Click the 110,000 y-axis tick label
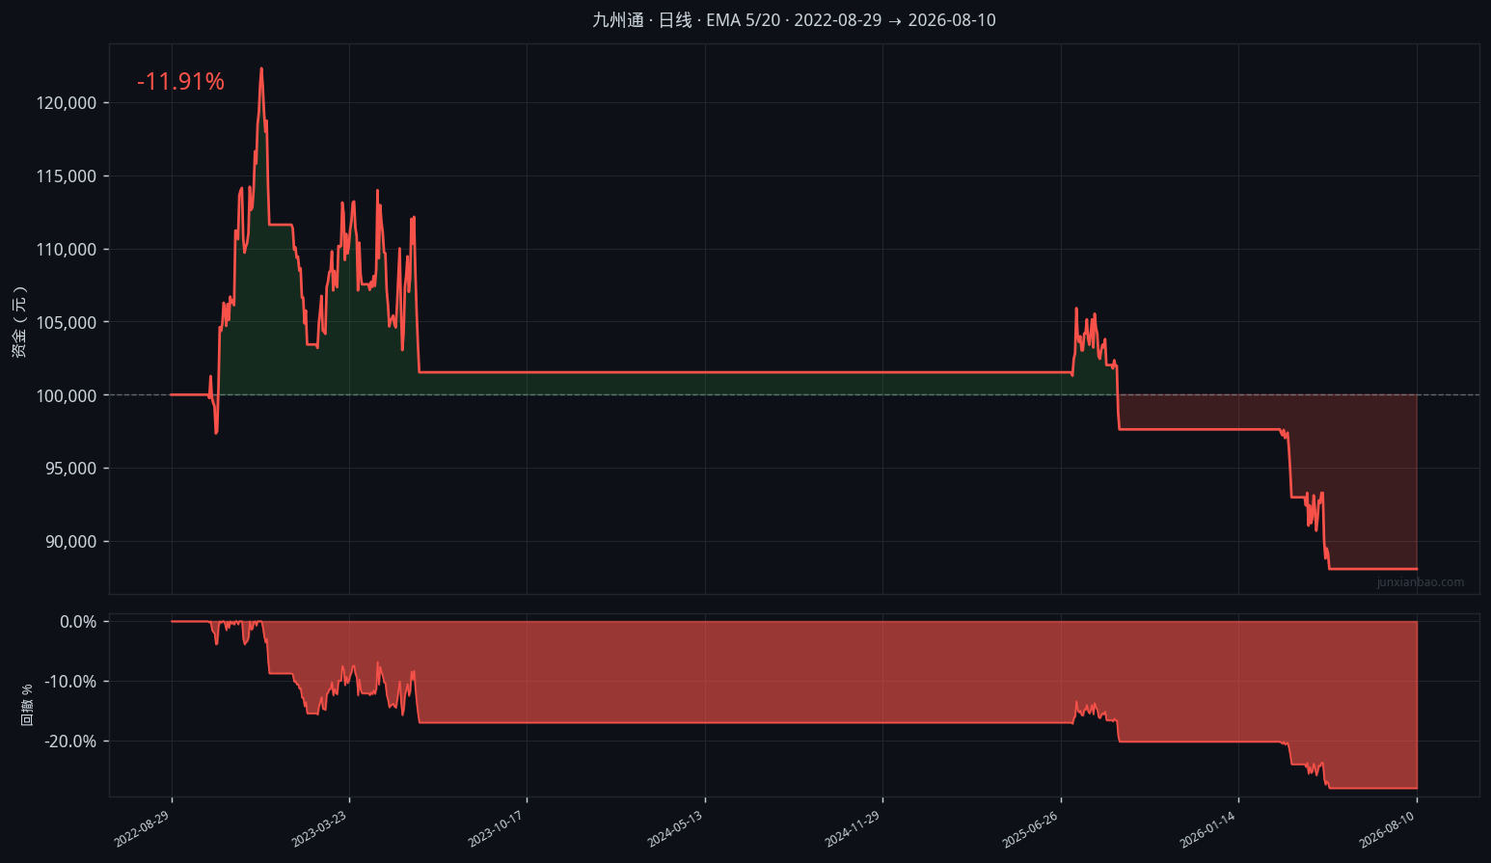The width and height of the screenshot is (1491, 863). pos(67,250)
